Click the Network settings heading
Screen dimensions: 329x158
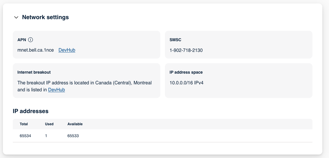pyautogui.click(x=45, y=17)
